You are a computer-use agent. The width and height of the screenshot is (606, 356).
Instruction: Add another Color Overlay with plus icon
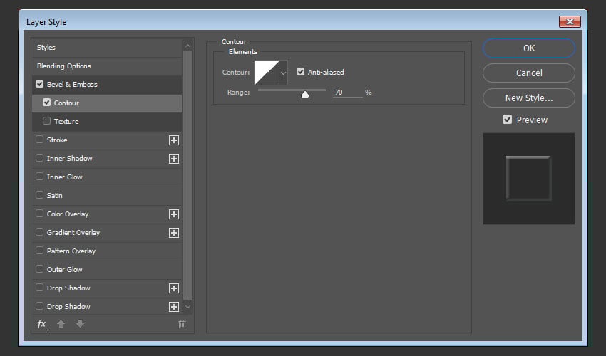pos(173,214)
